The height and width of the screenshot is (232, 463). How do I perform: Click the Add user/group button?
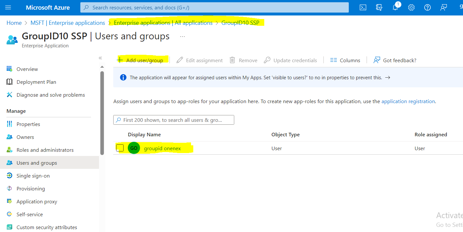(x=141, y=60)
